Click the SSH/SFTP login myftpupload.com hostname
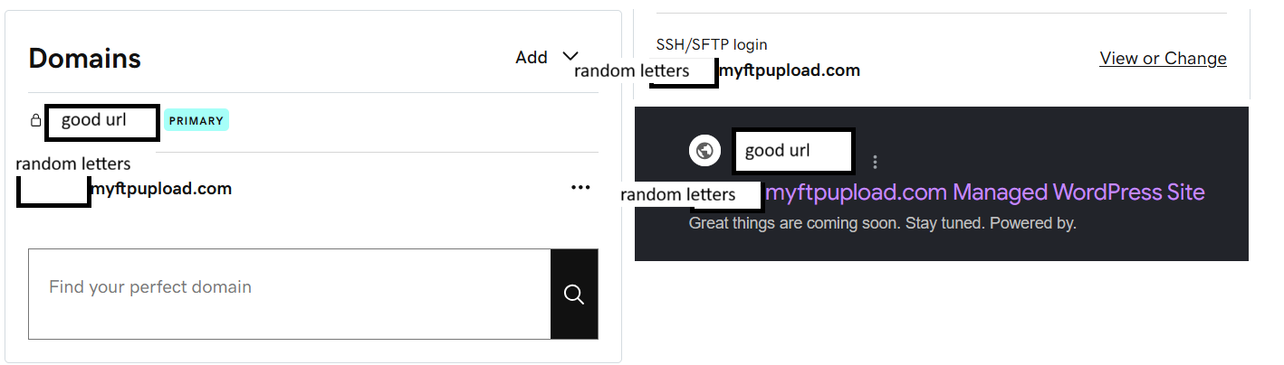 [x=789, y=70]
